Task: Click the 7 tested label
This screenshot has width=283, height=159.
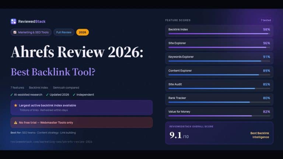Action: (266, 20)
